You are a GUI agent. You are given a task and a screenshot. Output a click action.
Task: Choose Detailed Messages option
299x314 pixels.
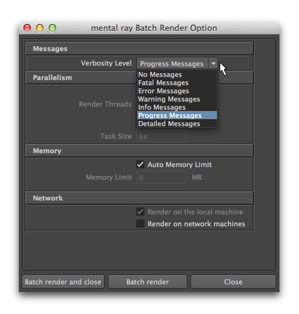coord(177,124)
